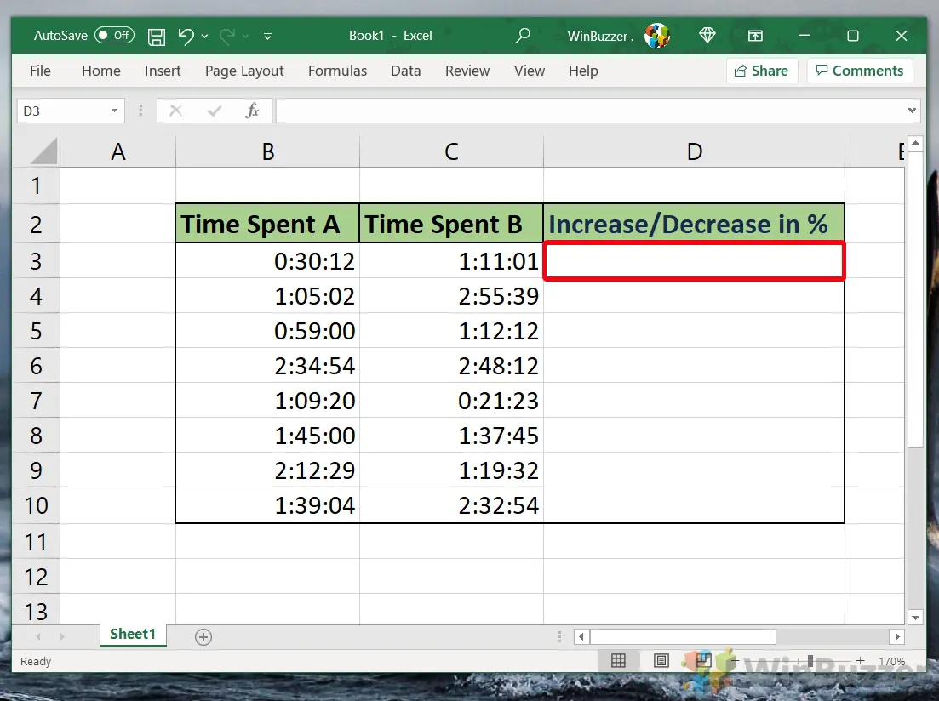This screenshot has height=701, width=939.
Task: Open the Comments pane
Action: click(860, 71)
